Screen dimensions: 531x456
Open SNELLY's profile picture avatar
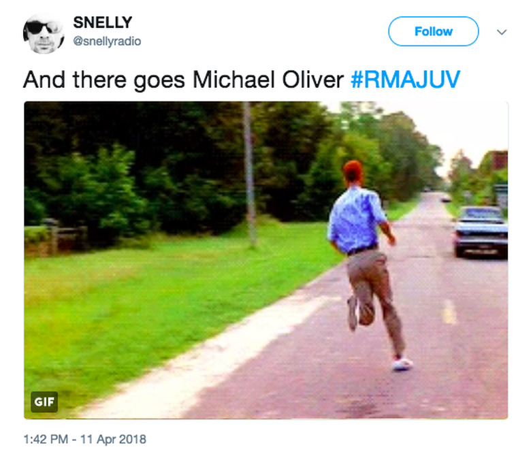(x=44, y=33)
